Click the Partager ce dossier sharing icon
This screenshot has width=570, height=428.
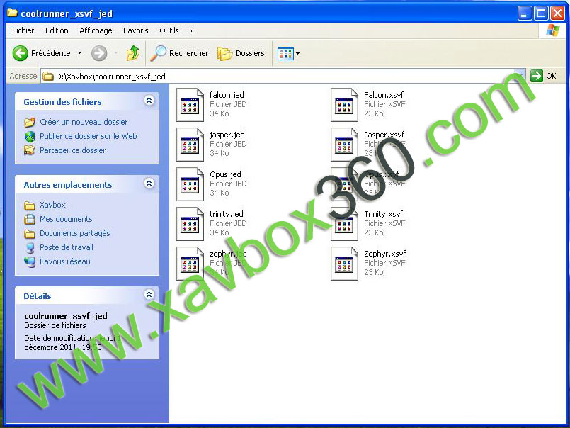(30, 150)
